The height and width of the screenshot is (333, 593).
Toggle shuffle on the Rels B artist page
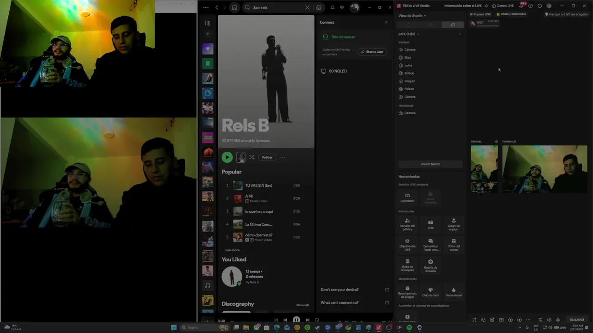click(252, 157)
